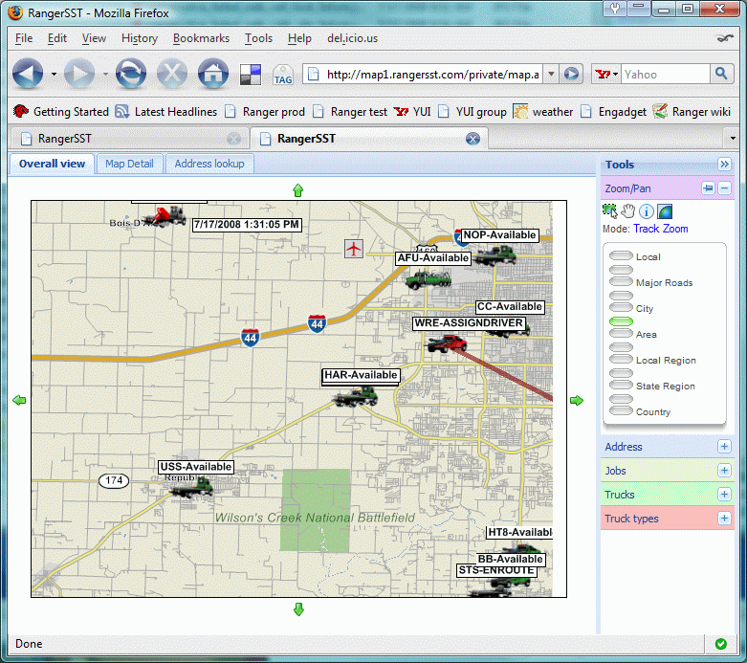Pan map north with top green arrow
Image resolution: width=747 pixels, height=663 pixels.
pos(297,190)
